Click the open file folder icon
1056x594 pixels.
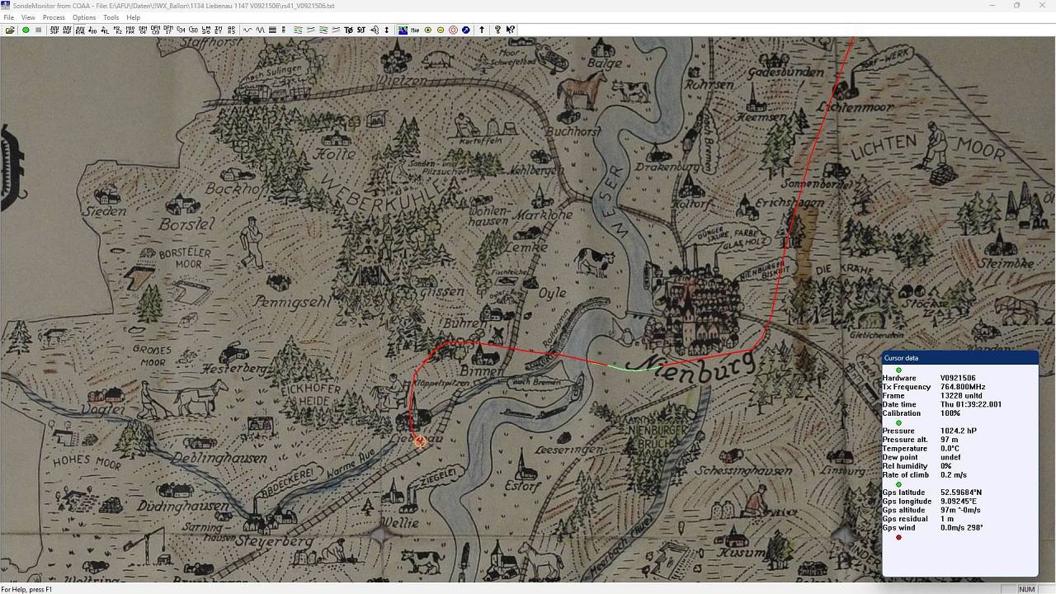click(x=10, y=30)
